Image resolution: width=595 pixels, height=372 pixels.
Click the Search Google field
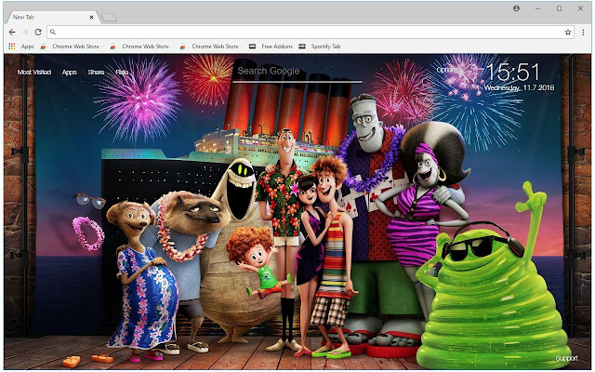297,72
